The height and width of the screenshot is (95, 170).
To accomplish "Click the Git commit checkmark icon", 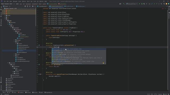I will [154, 4].
